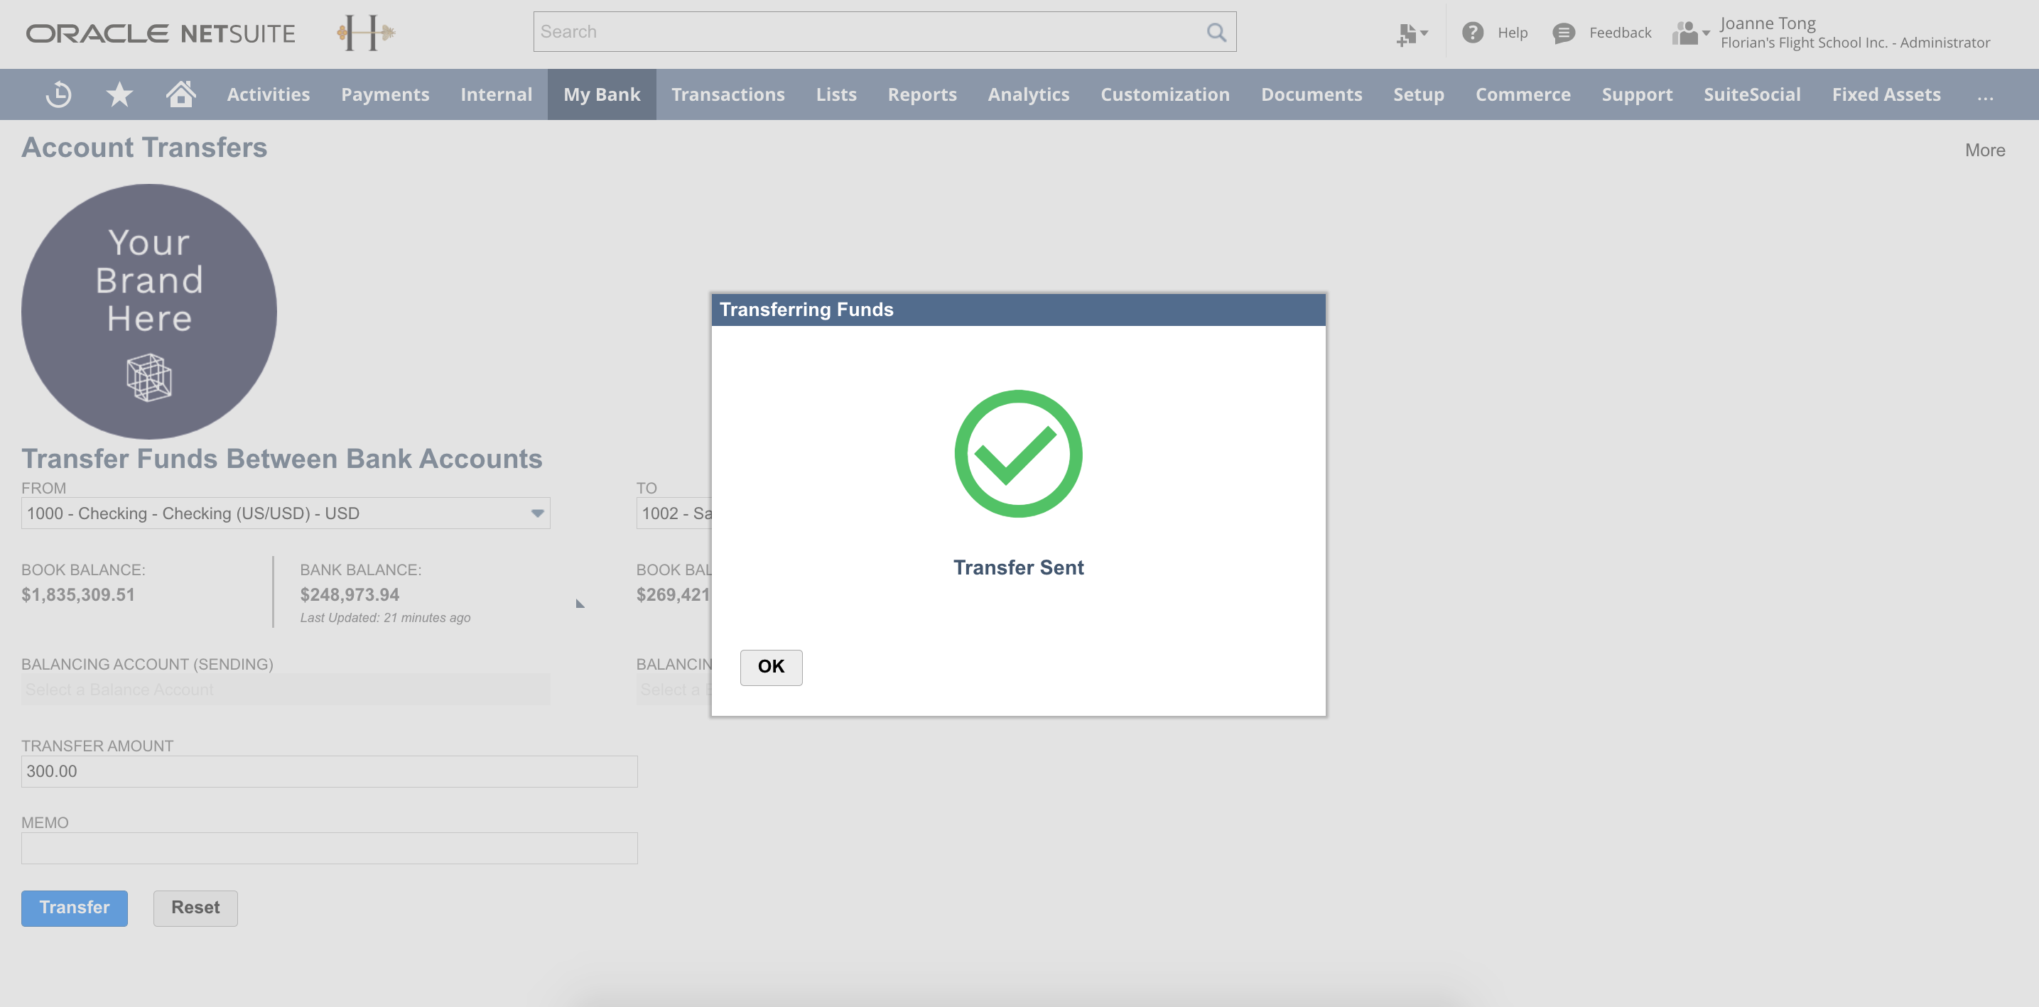The height and width of the screenshot is (1007, 2039).
Task: Open the My Bank menu
Action: [602, 94]
